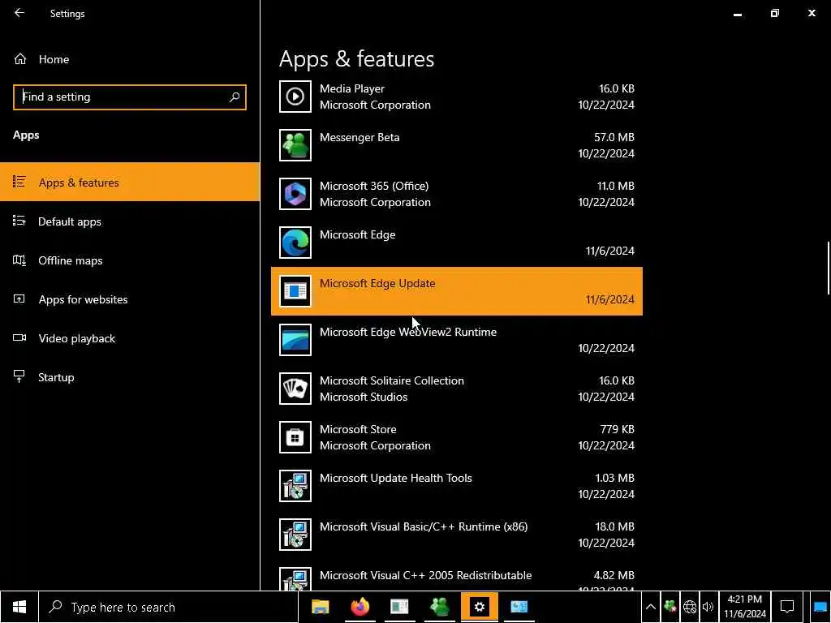Click the Media Player app icon
The height and width of the screenshot is (623, 831).
point(295,97)
